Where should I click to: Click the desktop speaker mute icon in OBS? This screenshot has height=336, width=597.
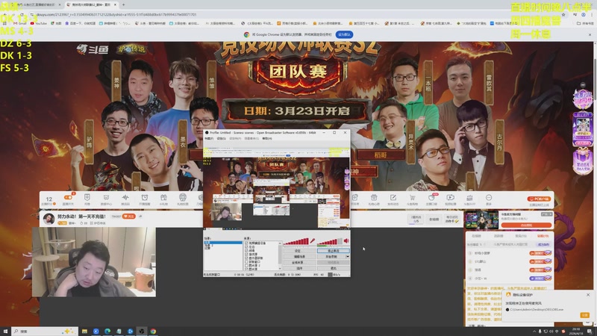(346, 240)
